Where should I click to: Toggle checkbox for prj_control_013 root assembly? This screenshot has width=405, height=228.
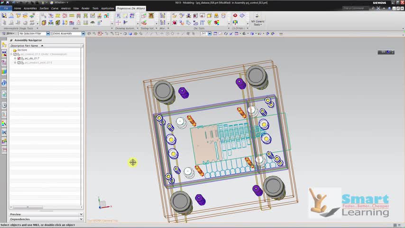[15, 54]
